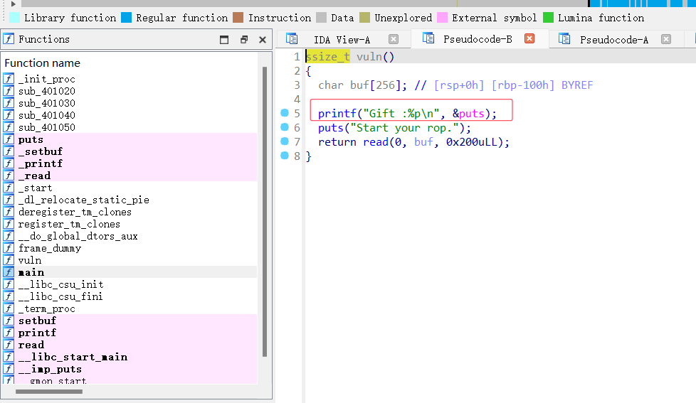Screen dimensions: 696x403
Task: Click the IDA View-A tab icon
Action: (x=292, y=40)
